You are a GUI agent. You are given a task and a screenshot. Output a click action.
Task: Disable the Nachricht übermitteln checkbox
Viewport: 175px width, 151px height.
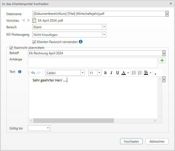(x=11, y=48)
